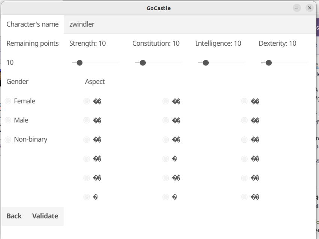Select top aspect in the right column

click(244, 101)
